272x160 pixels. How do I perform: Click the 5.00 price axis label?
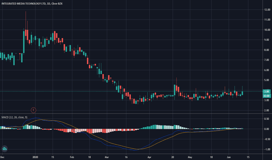267,80
